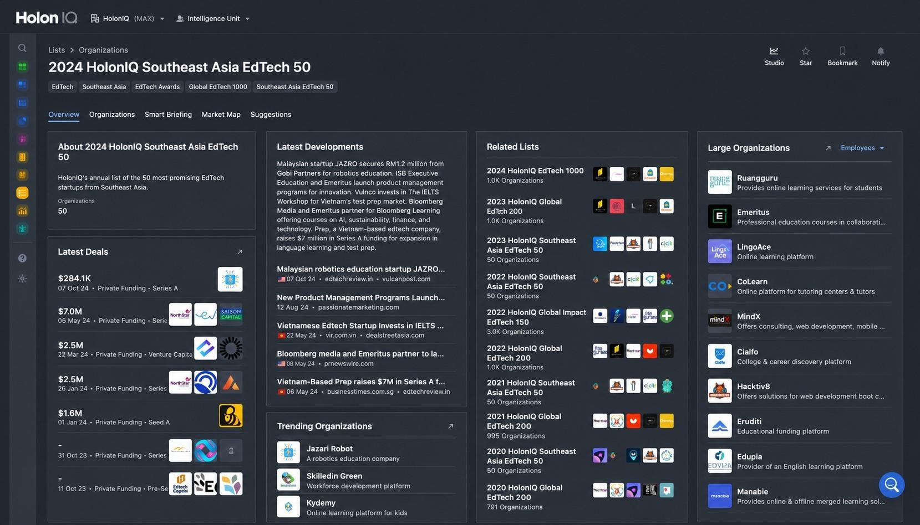This screenshot has height=525, width=920.
Task: Click the Lists breadcrumb link
Action: point(57,50)
